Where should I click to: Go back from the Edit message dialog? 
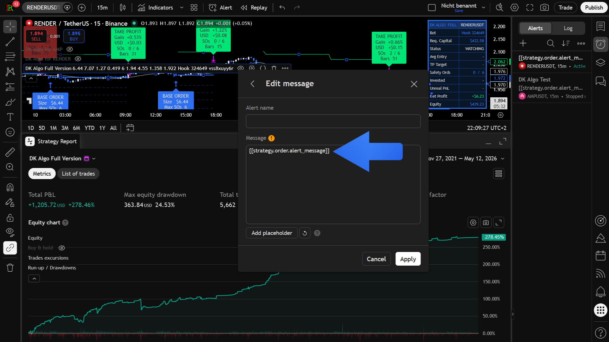(253, 84)
